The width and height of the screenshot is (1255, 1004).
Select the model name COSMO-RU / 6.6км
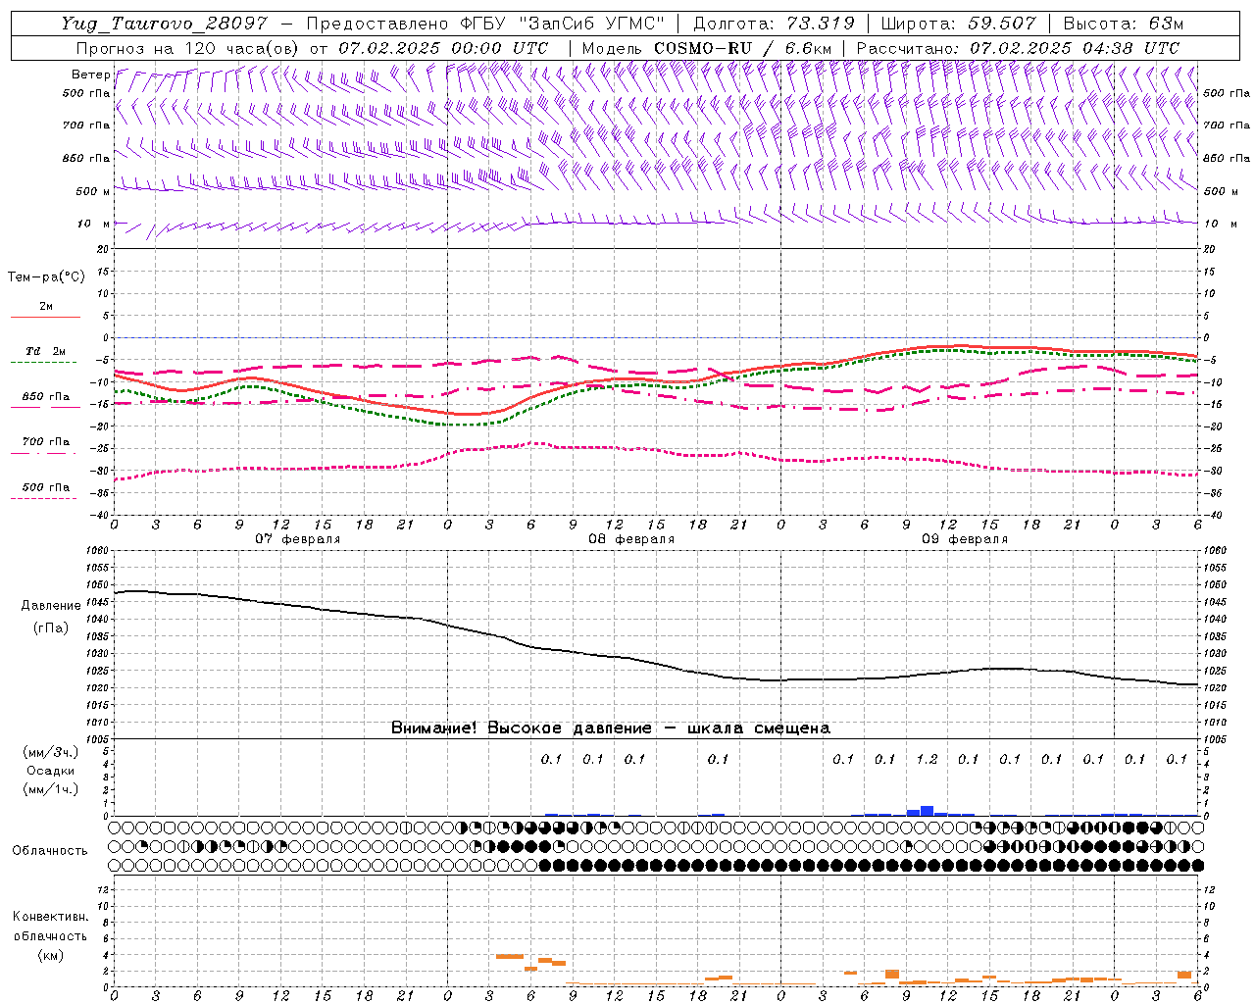tap(743, 48)
